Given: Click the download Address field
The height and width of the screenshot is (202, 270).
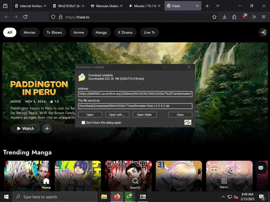Looking at the screenshot, I should (135, 94).
